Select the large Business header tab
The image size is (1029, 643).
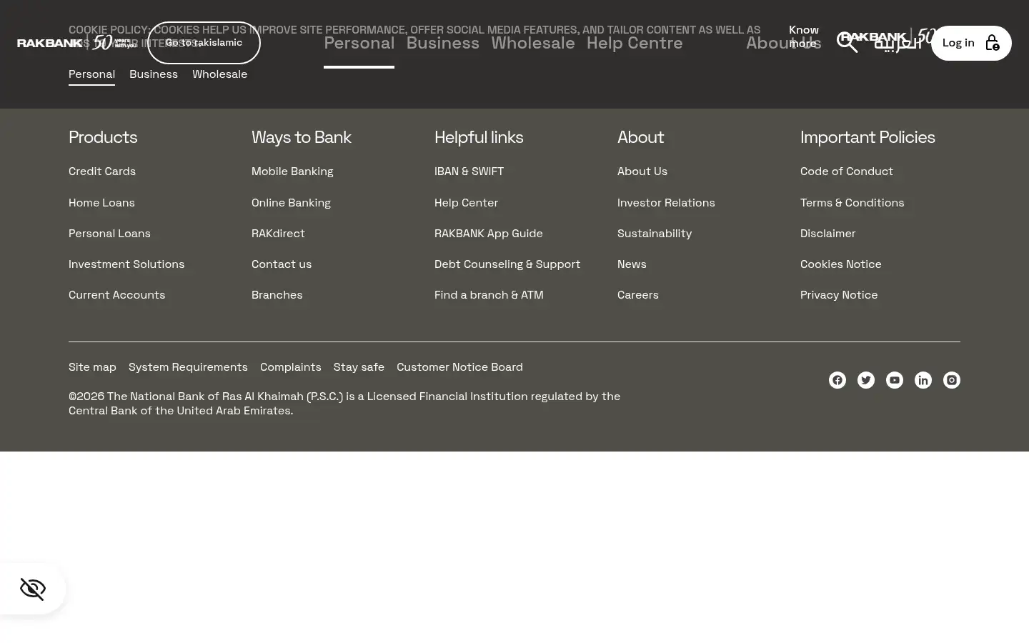coord(442,43)
